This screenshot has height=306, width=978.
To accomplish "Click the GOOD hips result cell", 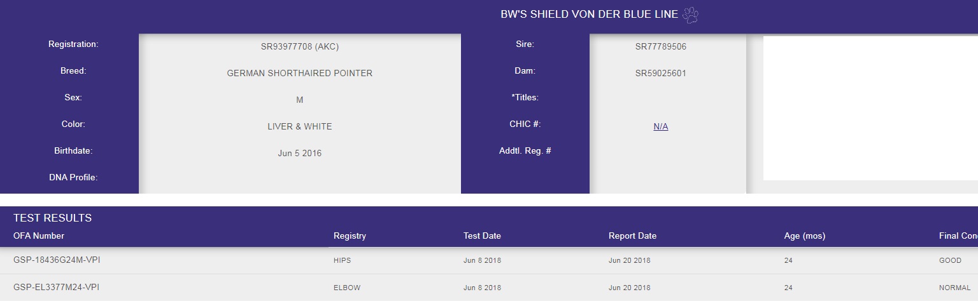I will pos(950,260).
